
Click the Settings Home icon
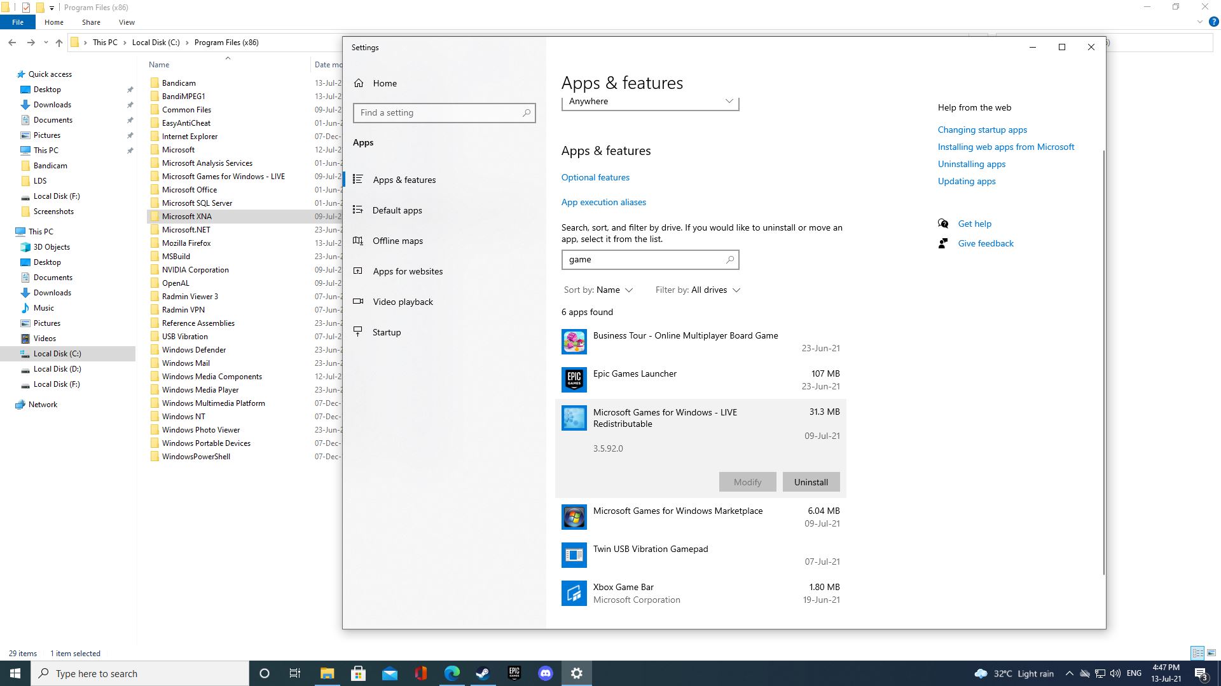click(359, 83)
